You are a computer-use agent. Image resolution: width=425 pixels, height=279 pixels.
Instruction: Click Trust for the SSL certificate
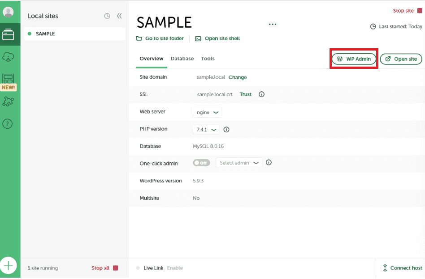246,94
